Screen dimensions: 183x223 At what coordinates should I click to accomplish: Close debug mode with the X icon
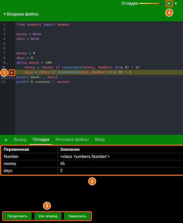pos(169,3)
